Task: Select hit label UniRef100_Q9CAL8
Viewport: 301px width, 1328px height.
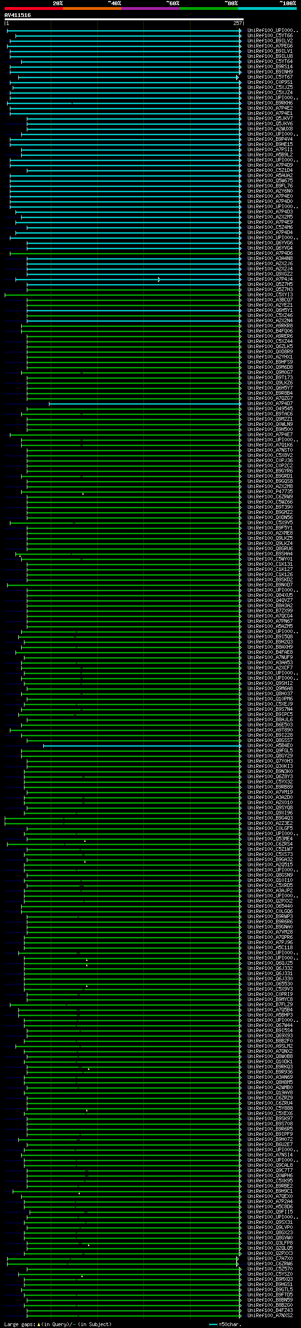Action: pos(270,1165)
